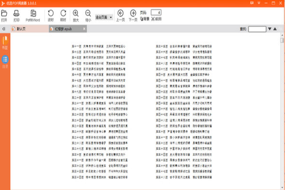Click the 查找 search input box
The height and width of the screenshot is (190, 285).
click(257, 29)
